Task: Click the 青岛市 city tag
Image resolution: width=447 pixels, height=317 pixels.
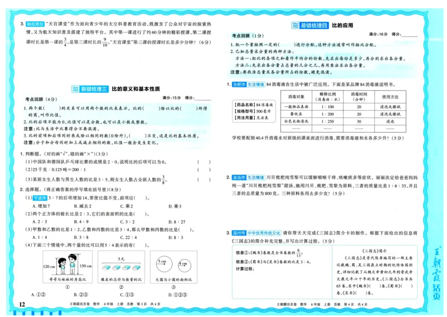Action: tap(239, 177)
